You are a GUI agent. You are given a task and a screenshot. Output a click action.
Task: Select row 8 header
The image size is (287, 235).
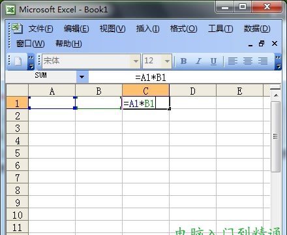18,190
